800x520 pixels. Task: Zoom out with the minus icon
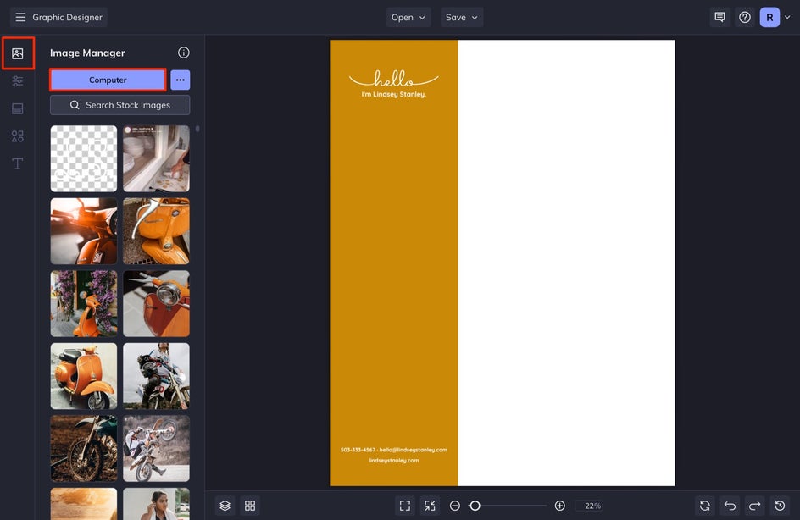coord(455,506)
